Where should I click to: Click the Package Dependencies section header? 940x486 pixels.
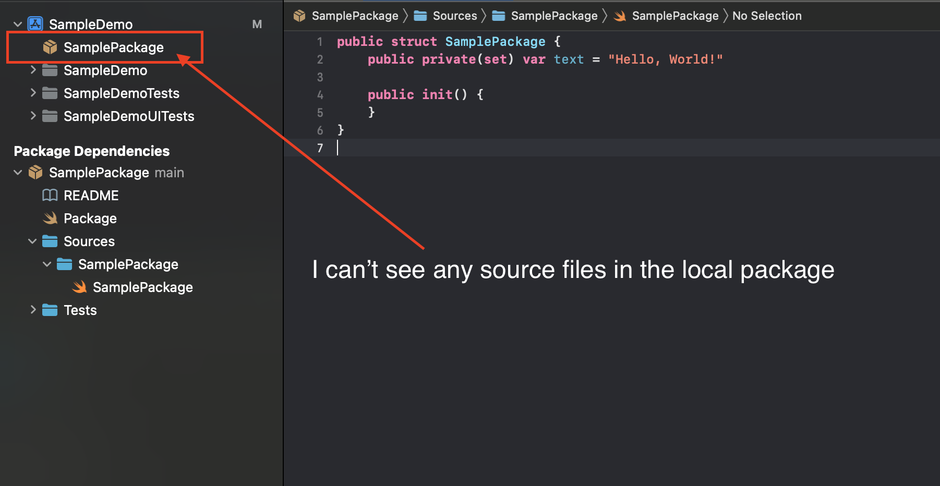(x=92, y=151)
